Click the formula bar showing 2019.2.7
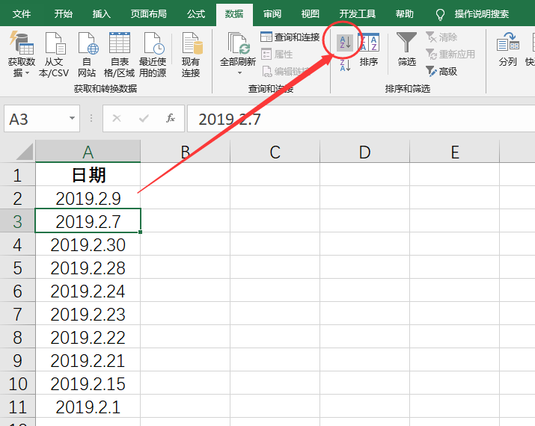The height and width of the screenshot is (426, 535). (361, 118)
